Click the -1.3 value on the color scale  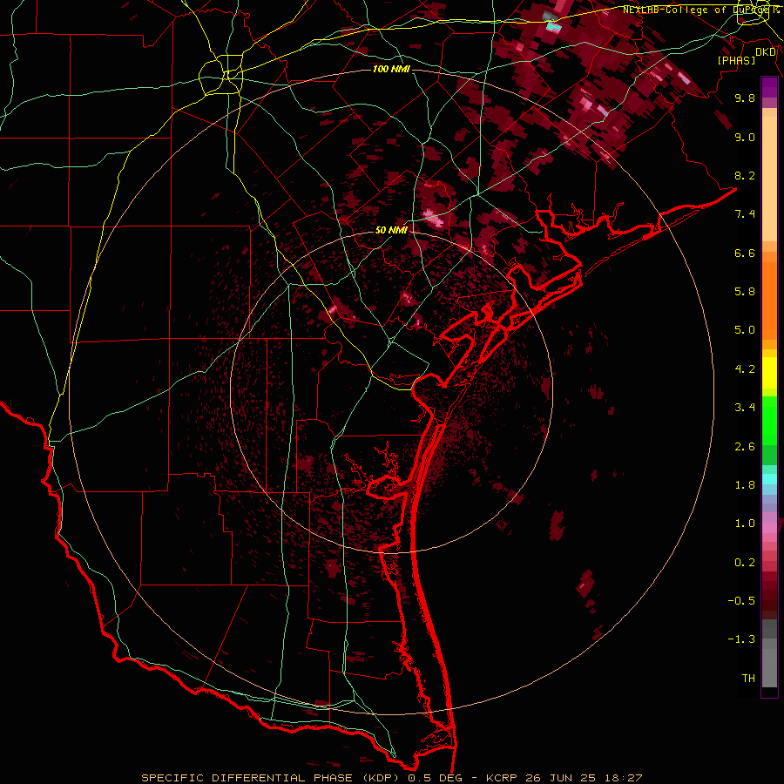tap(741, 639)
